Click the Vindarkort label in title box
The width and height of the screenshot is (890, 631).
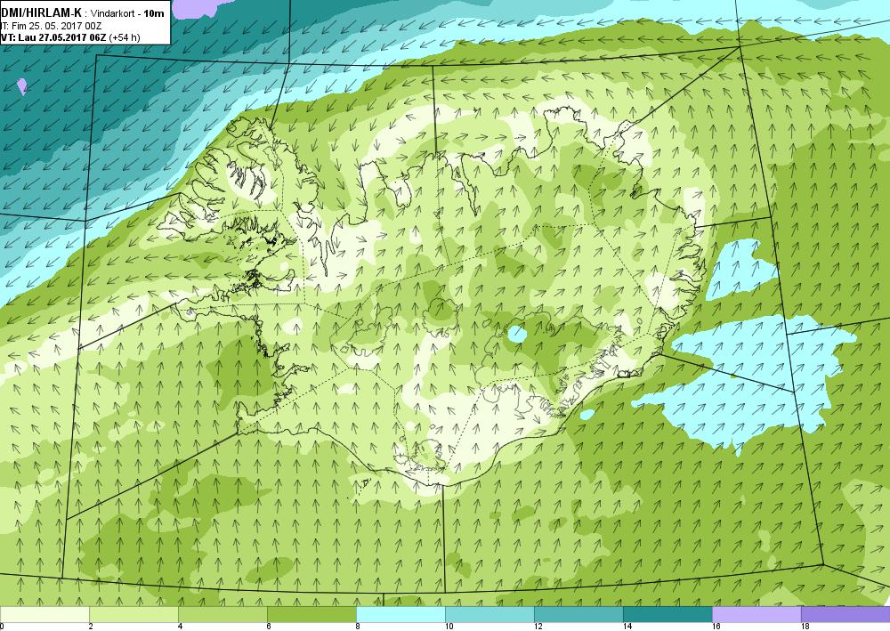[x=112, y=13]
